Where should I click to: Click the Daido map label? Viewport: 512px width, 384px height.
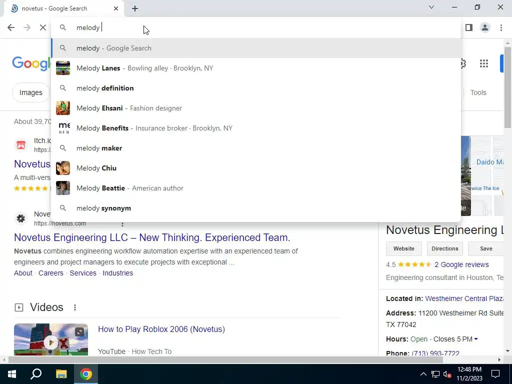490,162
